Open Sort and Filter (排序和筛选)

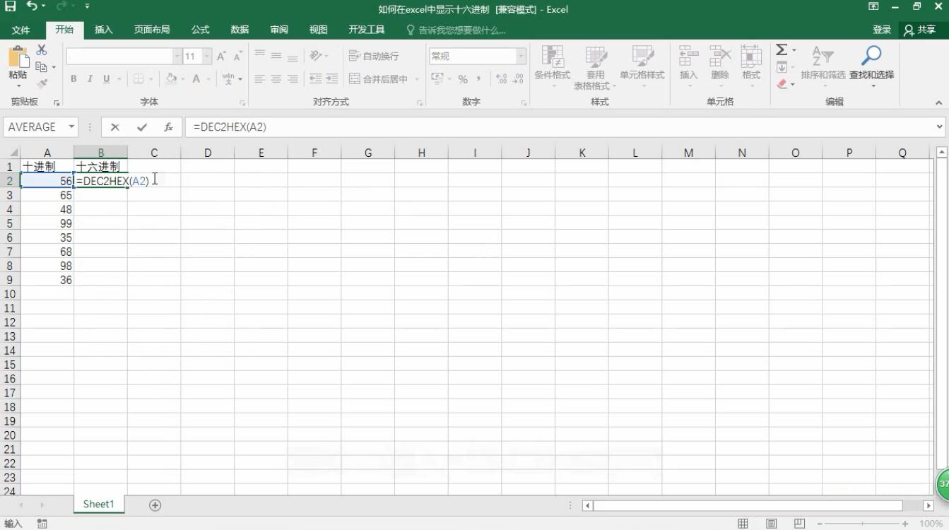(823, 67)
